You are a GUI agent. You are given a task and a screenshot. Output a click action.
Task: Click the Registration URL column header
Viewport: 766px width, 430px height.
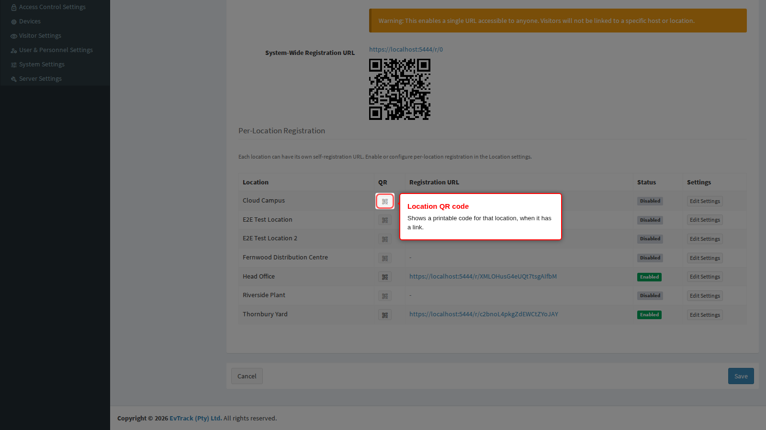tap(434, 182)
